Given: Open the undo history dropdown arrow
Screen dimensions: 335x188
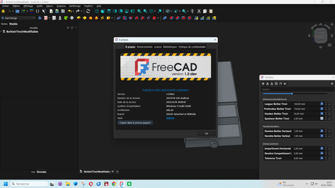Looking at the screenshot, I should [x=73, y=11].
